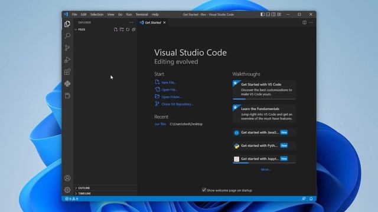Screen dimensions: 378x212
Task: Split the editor to the right
Action: [x=305, y=22]
